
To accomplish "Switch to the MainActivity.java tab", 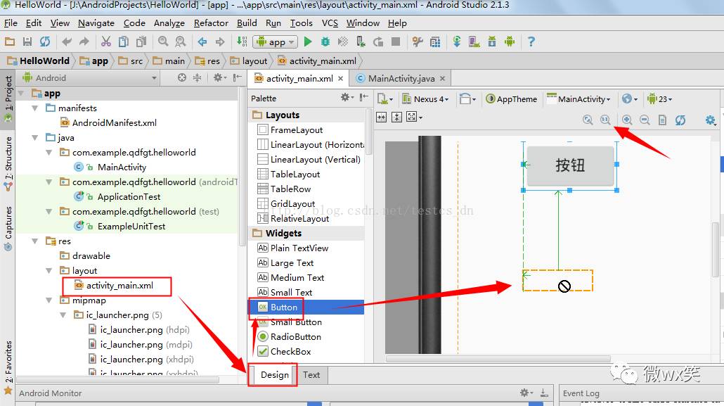I will [x=401, y=79].
